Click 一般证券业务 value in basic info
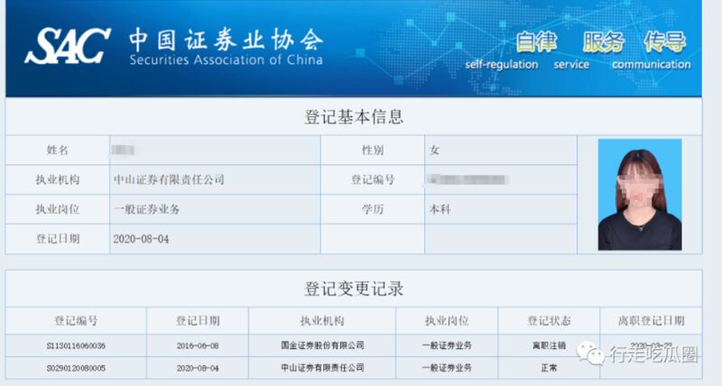 tap(146, 209)
